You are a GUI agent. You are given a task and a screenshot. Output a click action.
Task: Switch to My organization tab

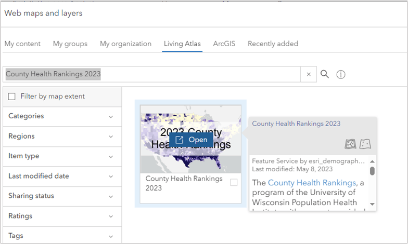tap(126, 44)
